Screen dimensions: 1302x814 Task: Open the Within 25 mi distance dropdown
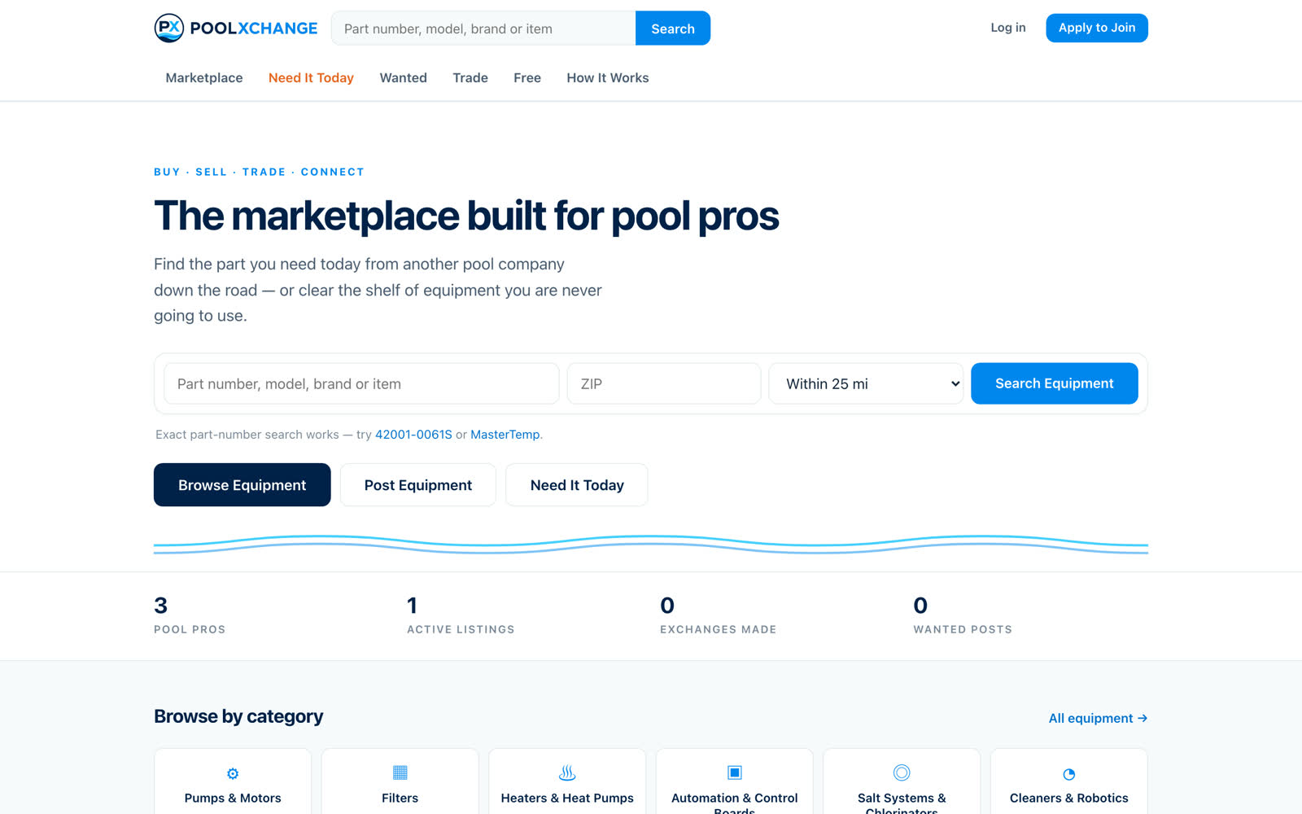(866, 383)
